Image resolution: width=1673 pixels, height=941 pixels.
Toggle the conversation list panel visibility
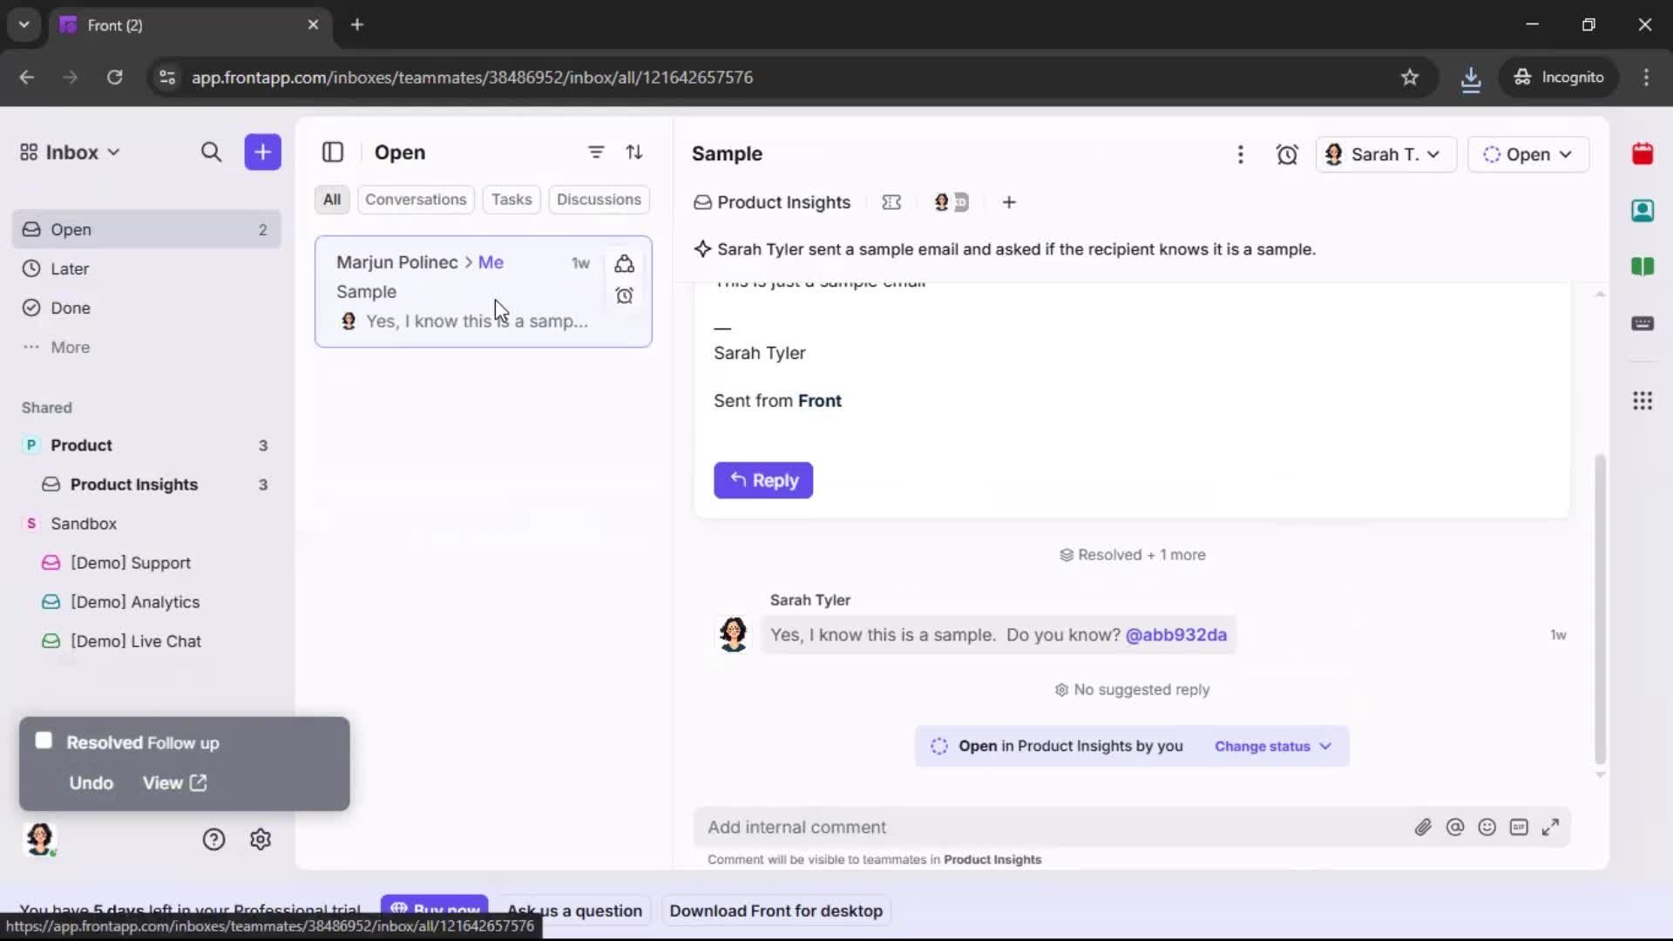click(x=333, y=152)
